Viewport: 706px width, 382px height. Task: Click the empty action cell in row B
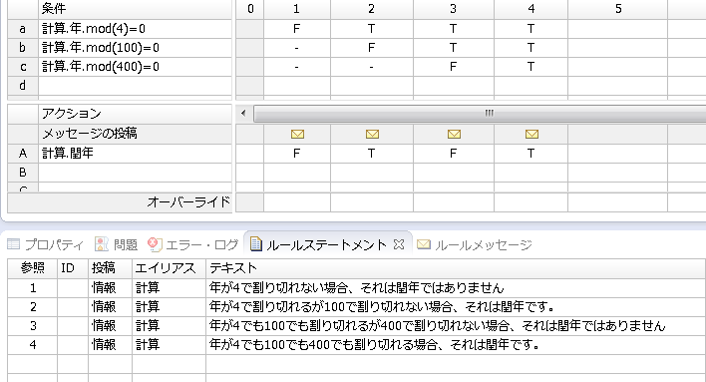pyautogui.click(x=135, y=173)
